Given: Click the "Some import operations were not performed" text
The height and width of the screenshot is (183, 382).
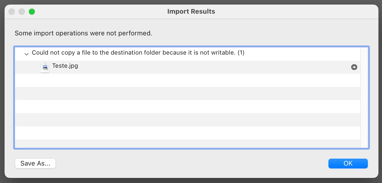Looking at the screenshot, I should [83, 33].
